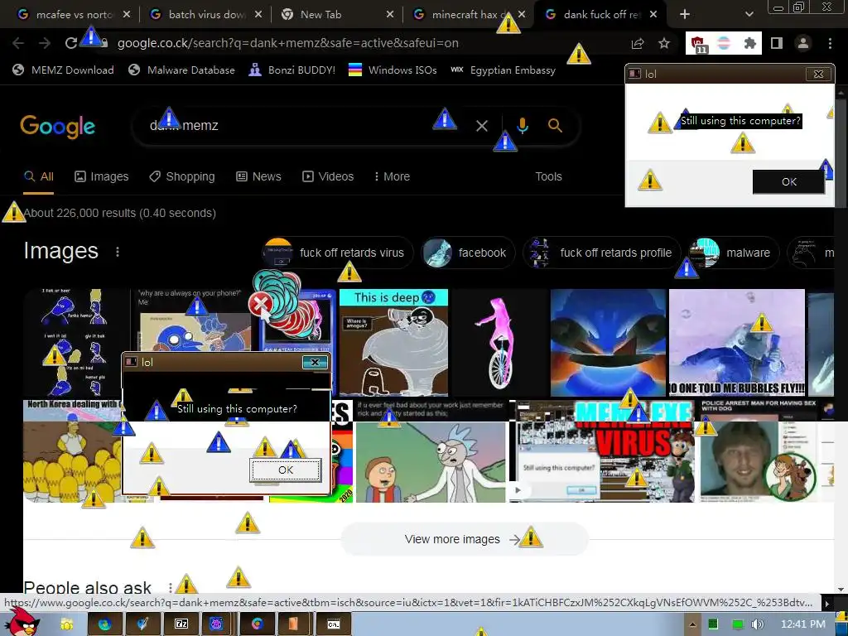Open the Chrome three-dot menu
Image resolution: width=848 pixels, height=636 pixels.
pyautogui.click(x=830, y=43)
